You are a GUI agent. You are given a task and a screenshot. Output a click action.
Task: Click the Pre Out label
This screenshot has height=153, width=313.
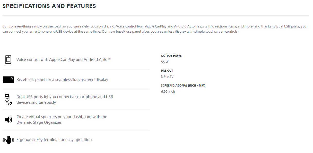point(167,71)
